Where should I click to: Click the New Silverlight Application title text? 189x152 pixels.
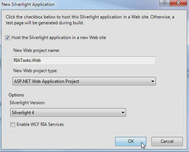point(28,4)
